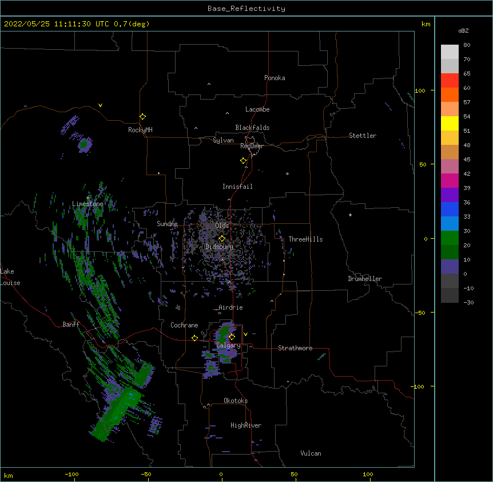Click the km unit label at top right
Viewport: 493px width, 482px height.
tap(426, 24)
